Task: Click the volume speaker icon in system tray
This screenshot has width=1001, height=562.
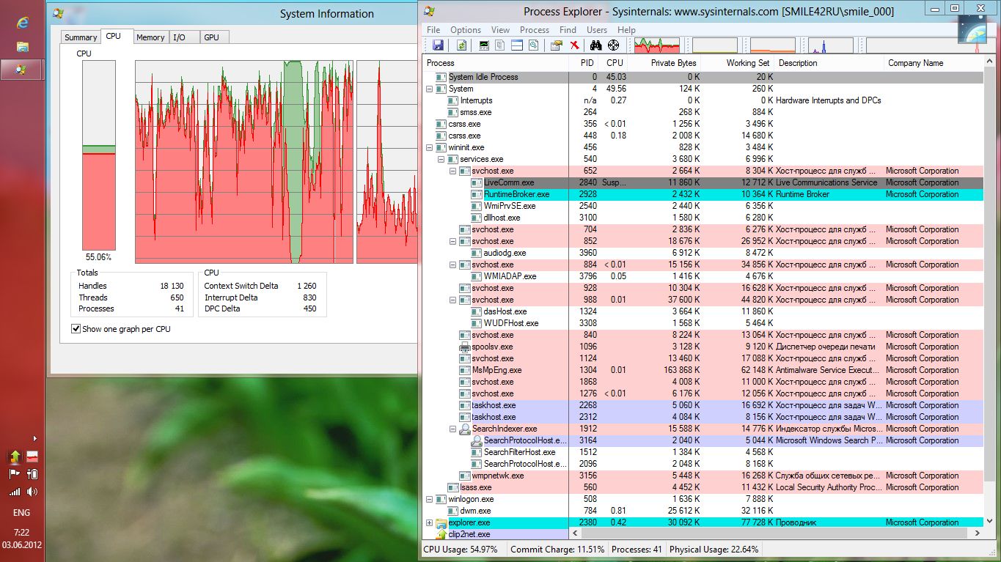Action: (x=32, y=492)
